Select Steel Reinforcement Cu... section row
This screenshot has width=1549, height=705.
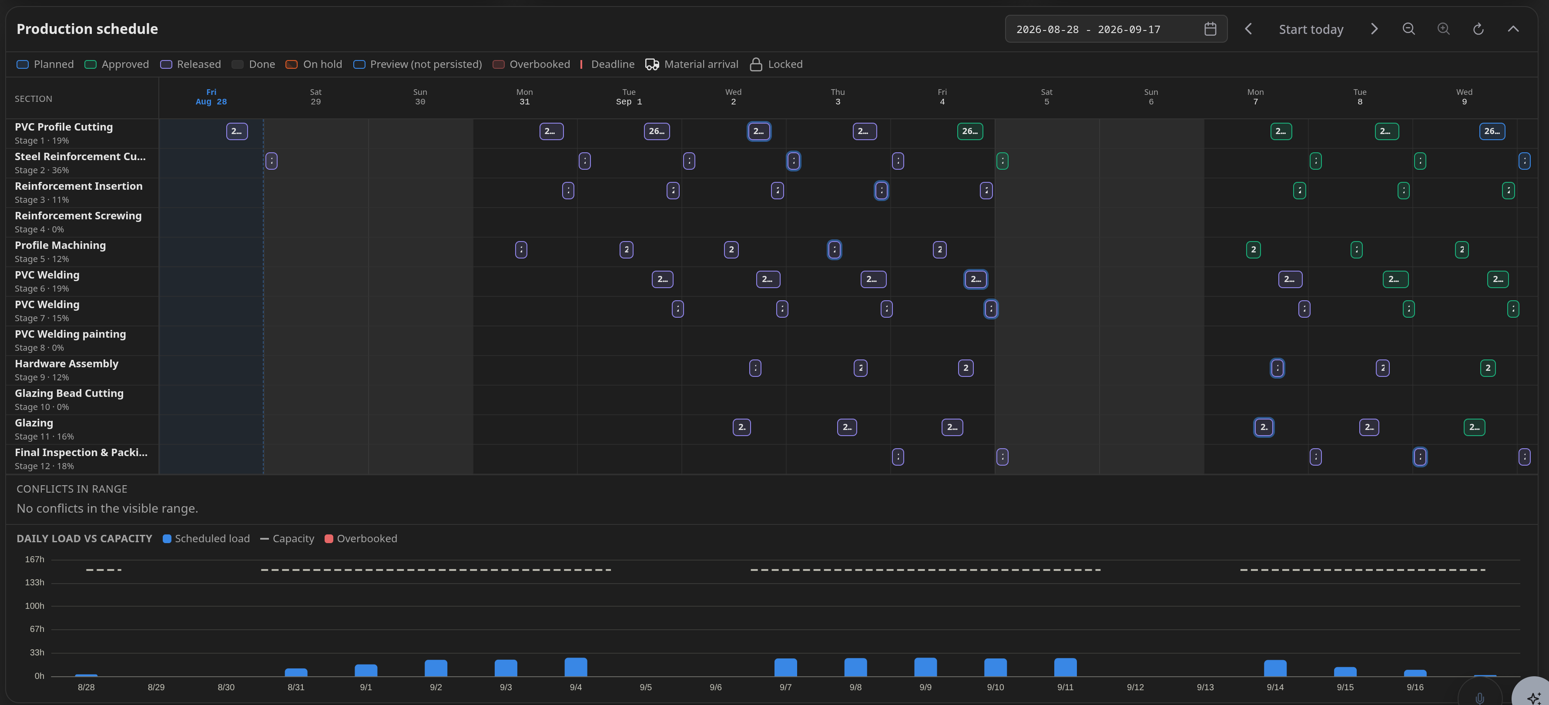tap(82, 163)
